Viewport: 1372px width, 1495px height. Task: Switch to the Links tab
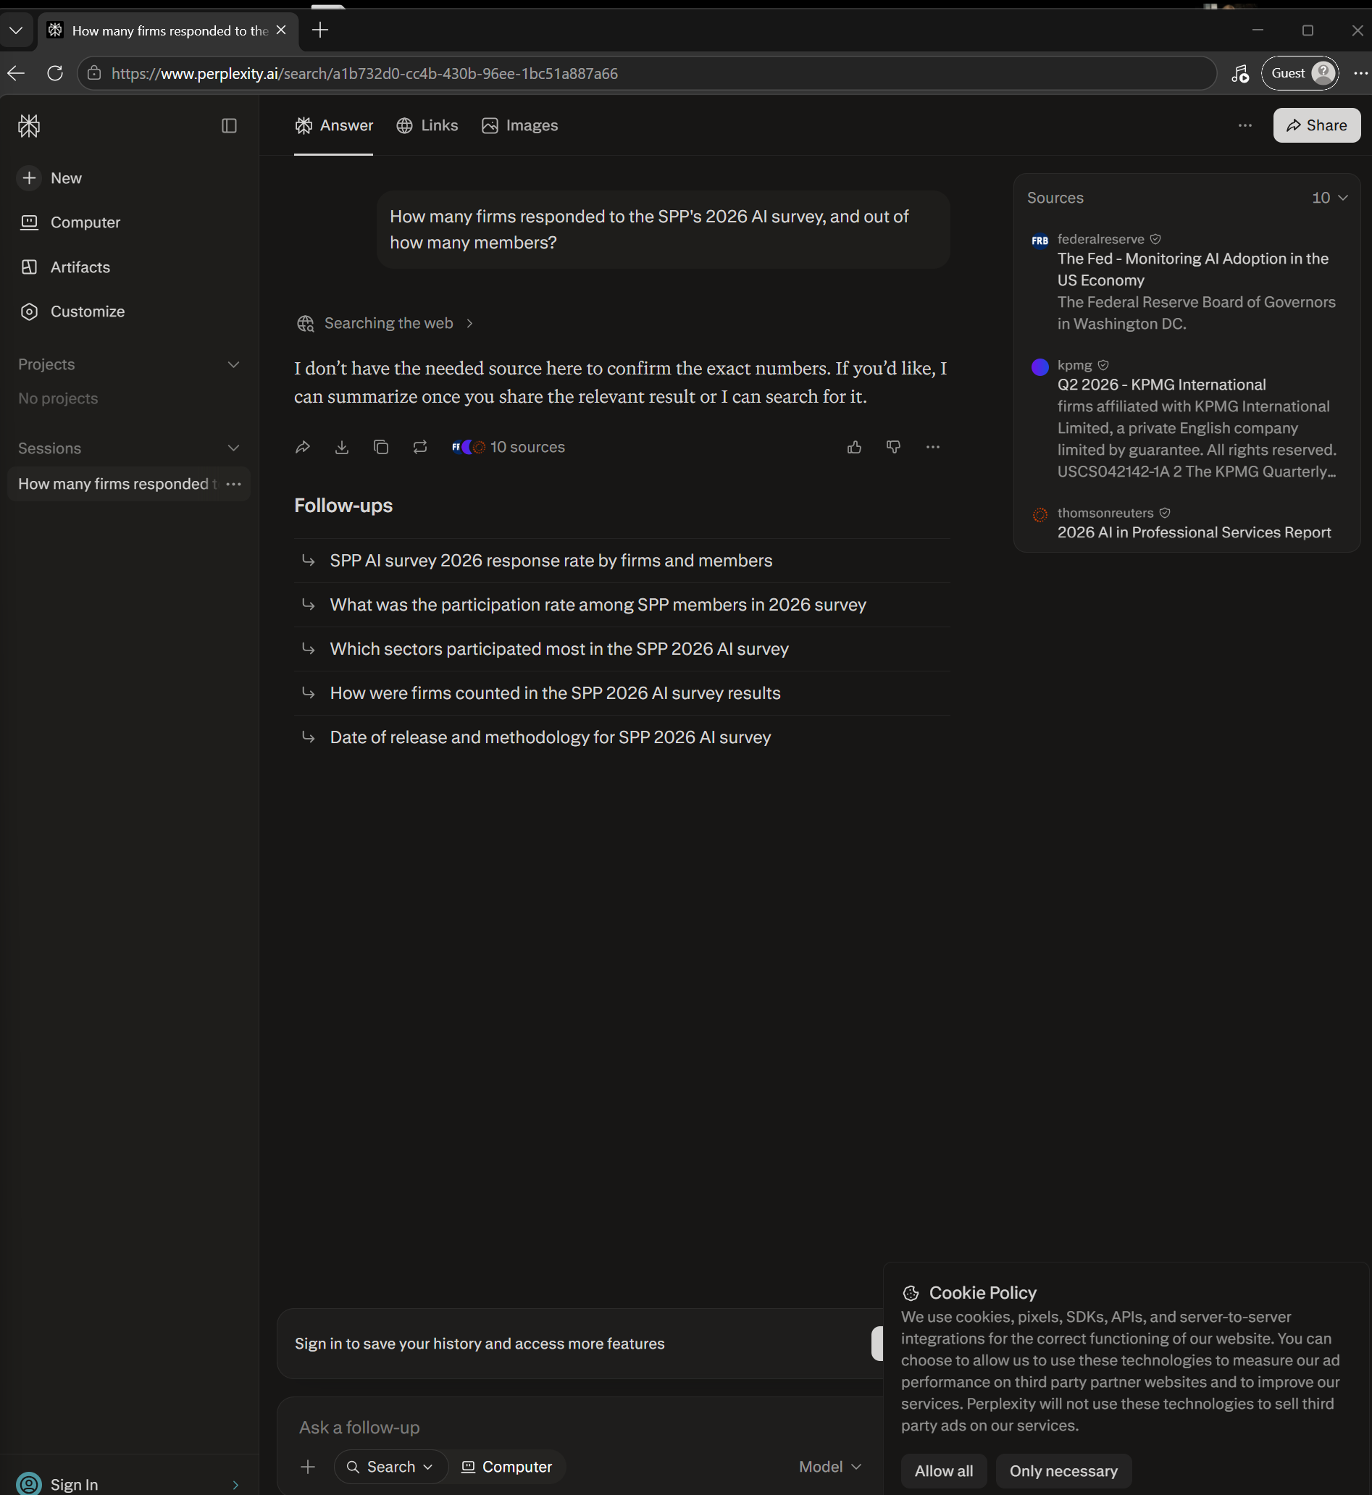pyautogui.click(x=427, y=125)
